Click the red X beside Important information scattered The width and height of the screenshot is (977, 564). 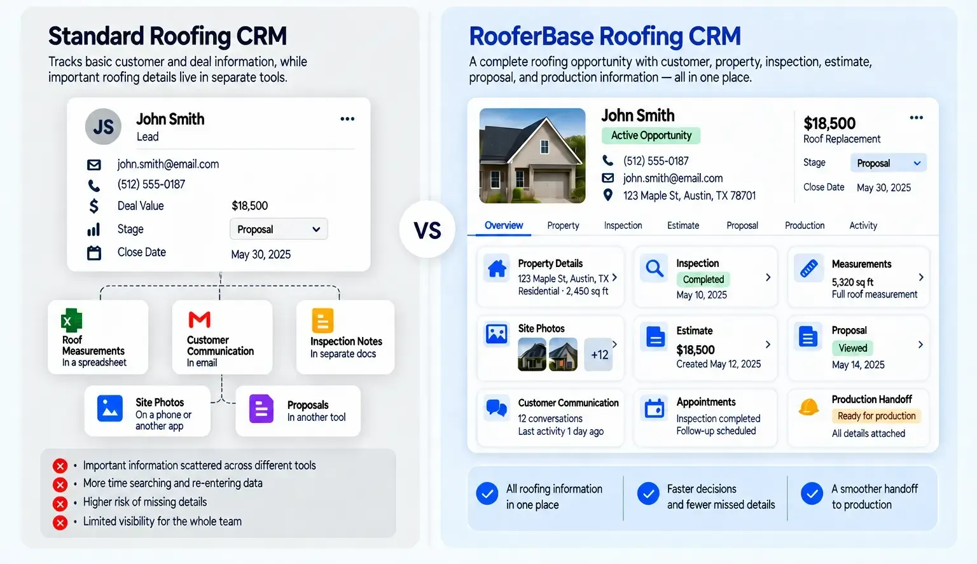[x=60, y=466]
